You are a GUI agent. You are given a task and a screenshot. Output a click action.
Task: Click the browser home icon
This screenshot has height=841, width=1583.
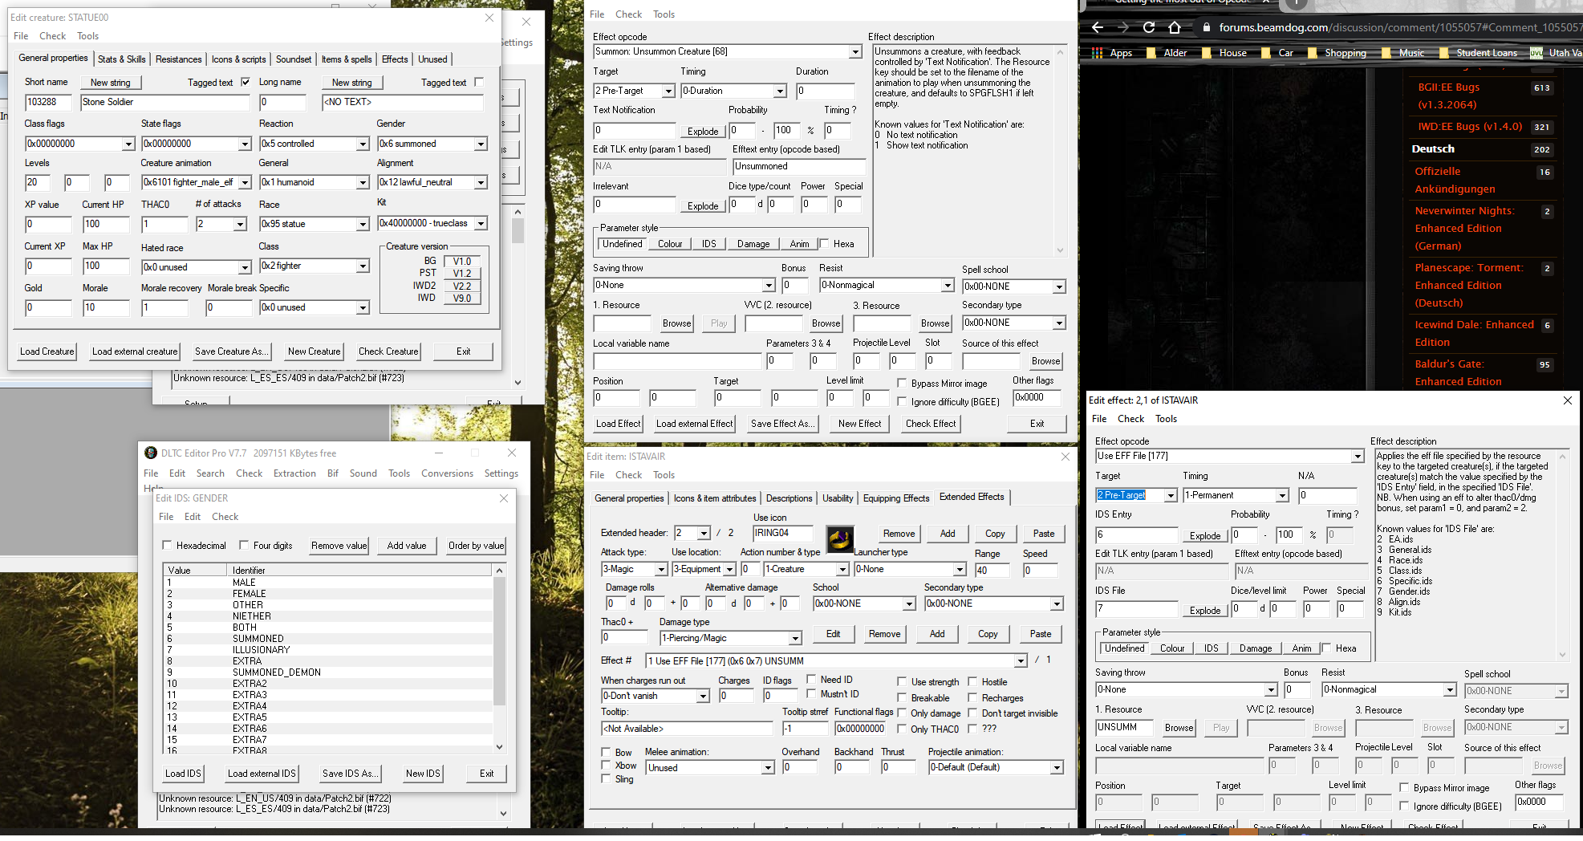tap(1175, 27)
